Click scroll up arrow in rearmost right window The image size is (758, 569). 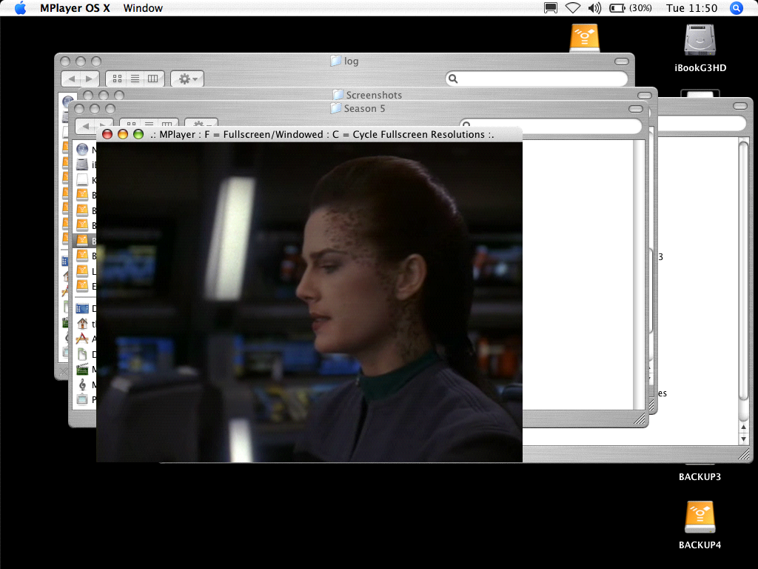pyautogui.click(x=743, y=427)
